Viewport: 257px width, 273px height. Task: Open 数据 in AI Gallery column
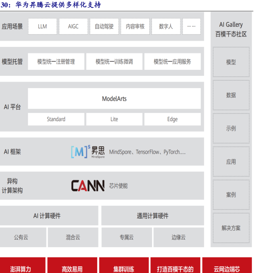[x=231, y=95]
